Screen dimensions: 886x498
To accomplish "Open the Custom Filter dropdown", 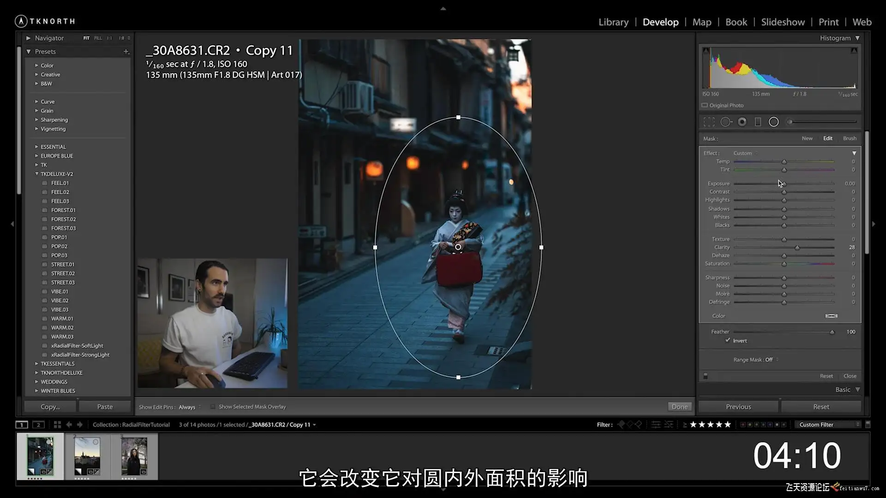I will click(829, 425).
